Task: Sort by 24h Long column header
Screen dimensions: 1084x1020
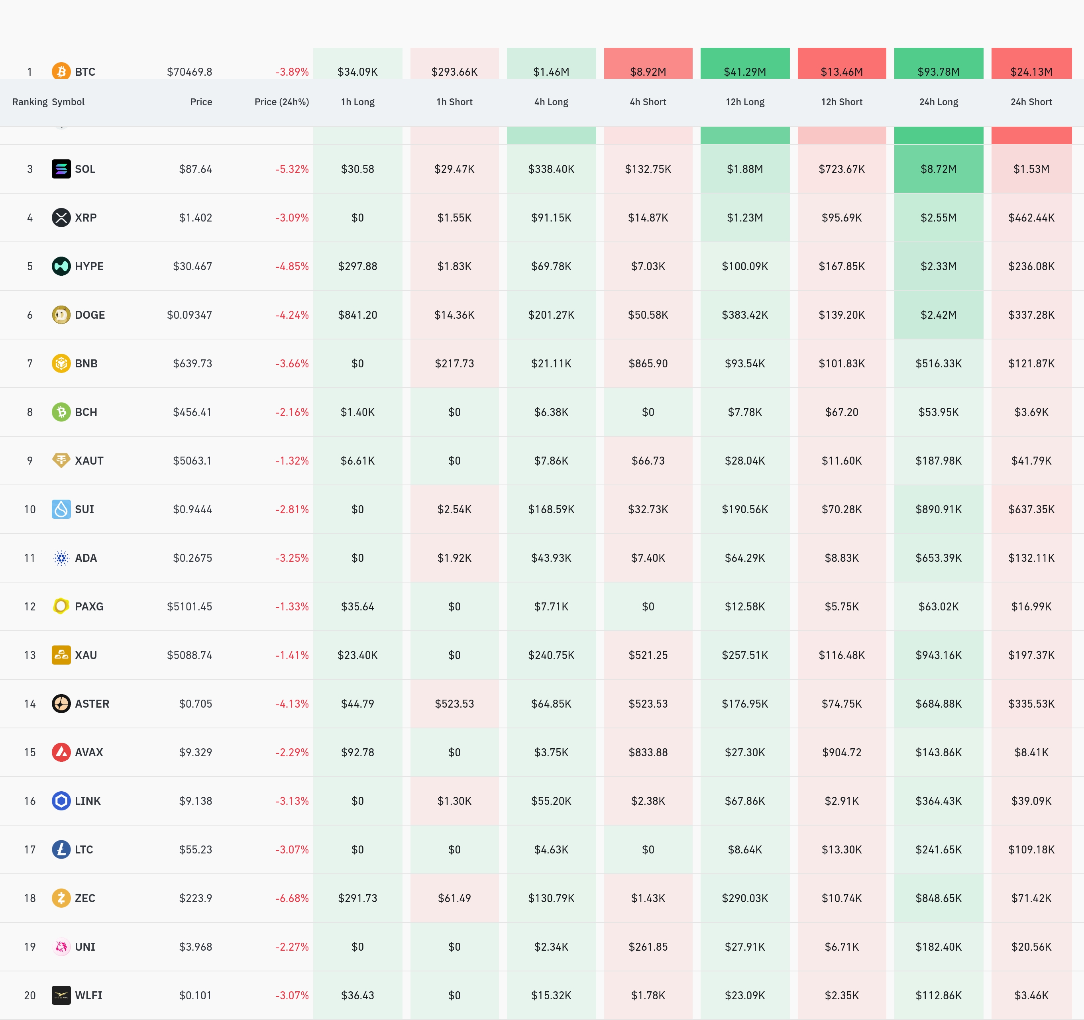Action: [x=938, y=102]
